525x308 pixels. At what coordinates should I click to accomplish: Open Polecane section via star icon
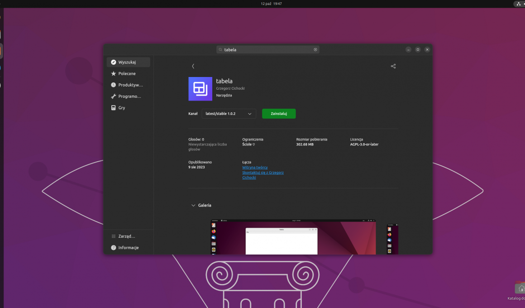pos(114,73)
